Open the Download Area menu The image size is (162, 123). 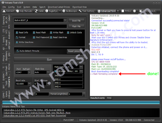coord(79,7)
